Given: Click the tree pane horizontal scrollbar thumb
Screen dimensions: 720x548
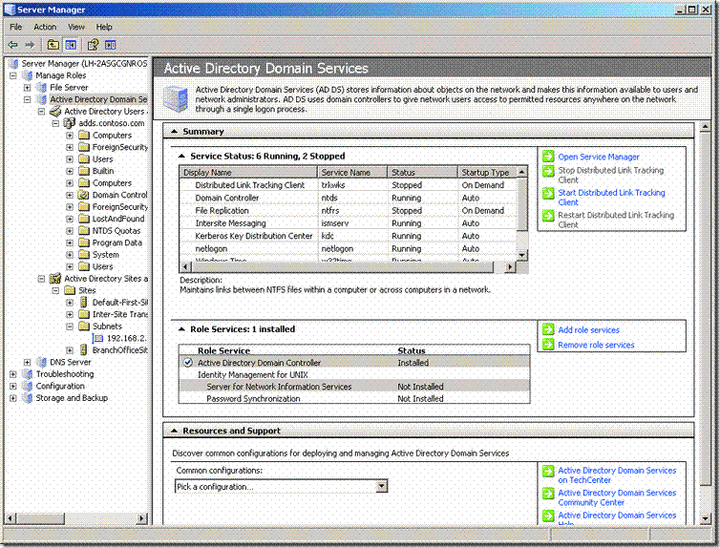Looking at the screenshot, I should click(40, 518).
